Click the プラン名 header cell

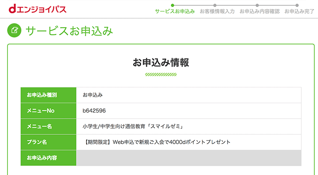[48, 142]
